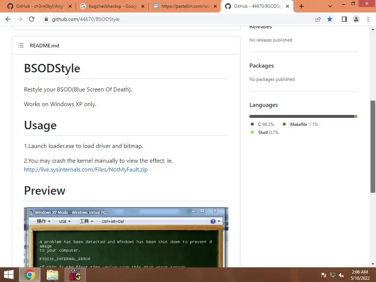Open the Windows Start menu
The width and height of the screenshot is (376, 282).
tap(9, 275)
